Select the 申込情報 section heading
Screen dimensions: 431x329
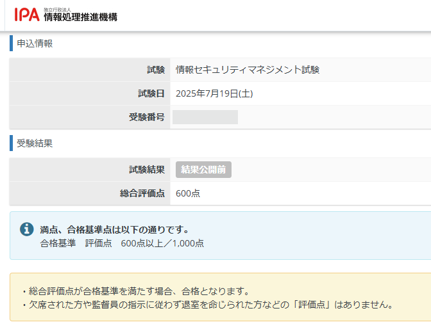(x=35, y=44)
